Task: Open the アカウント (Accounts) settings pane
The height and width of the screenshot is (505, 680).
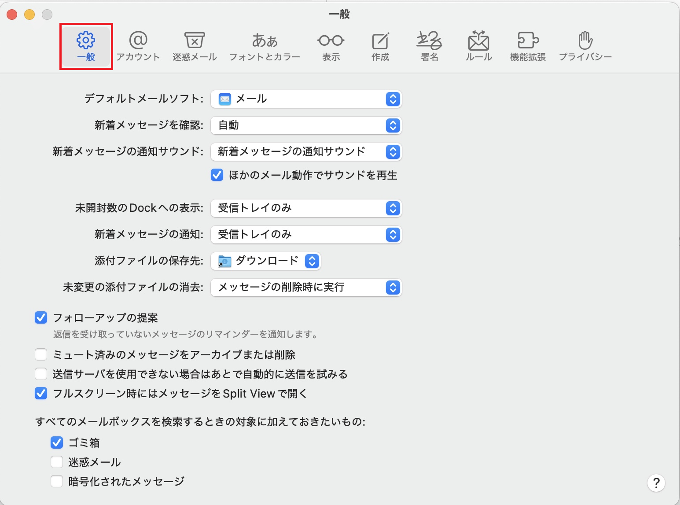Action: (x=138, y=46)
